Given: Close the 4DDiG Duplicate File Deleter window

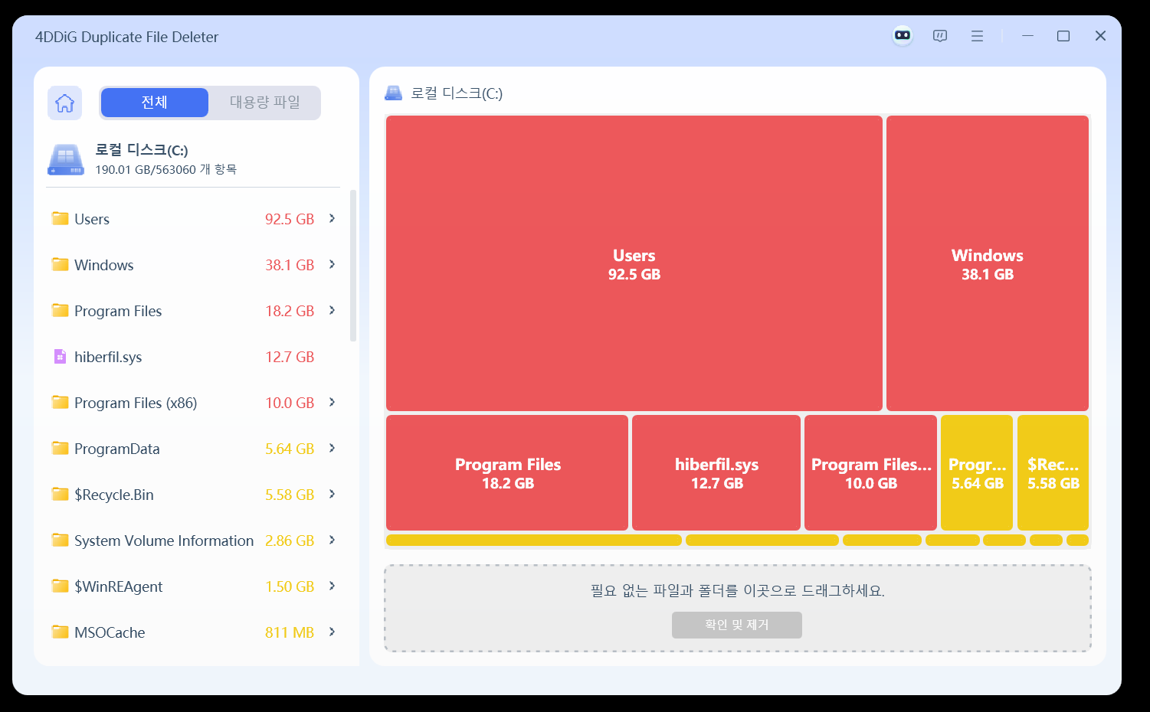Looking at the screenshot, I should 1100,36.
